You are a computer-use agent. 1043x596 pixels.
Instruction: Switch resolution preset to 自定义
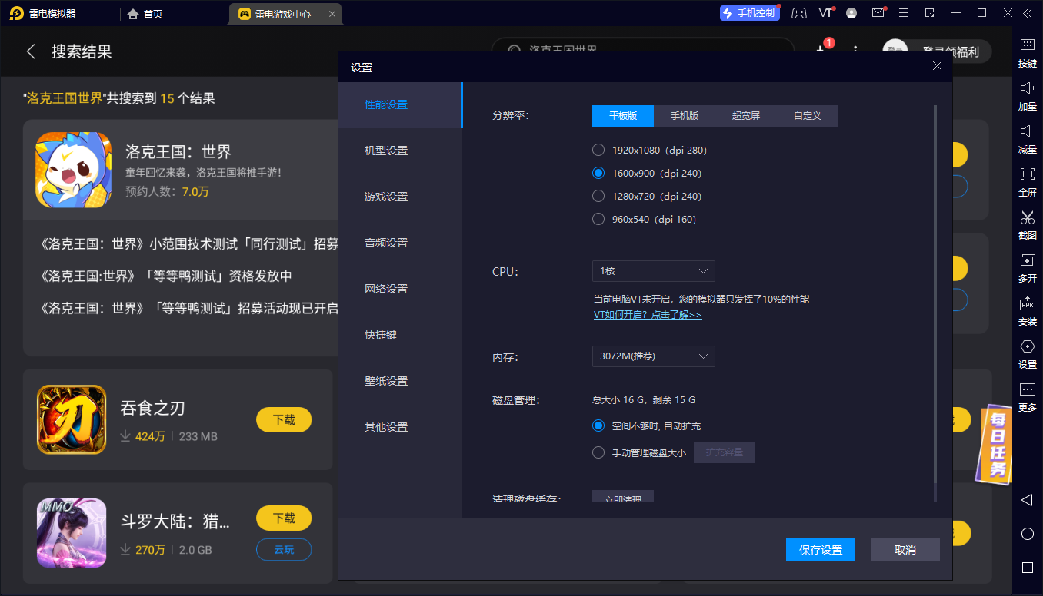[808, 116]
